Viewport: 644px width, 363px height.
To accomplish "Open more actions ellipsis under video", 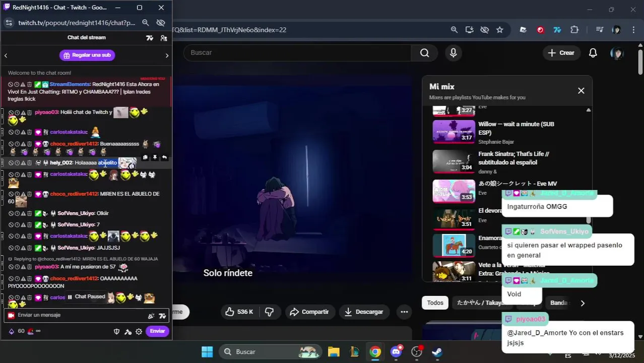I will click(x=404, y=312).
